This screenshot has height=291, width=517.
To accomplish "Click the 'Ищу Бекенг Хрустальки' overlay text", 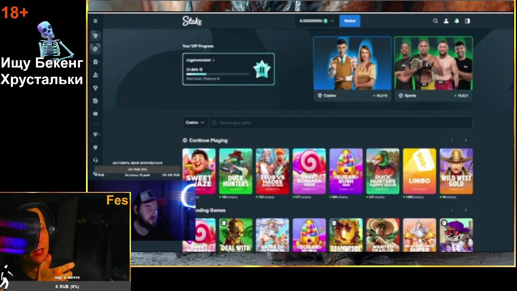I will tap(42, 71).
